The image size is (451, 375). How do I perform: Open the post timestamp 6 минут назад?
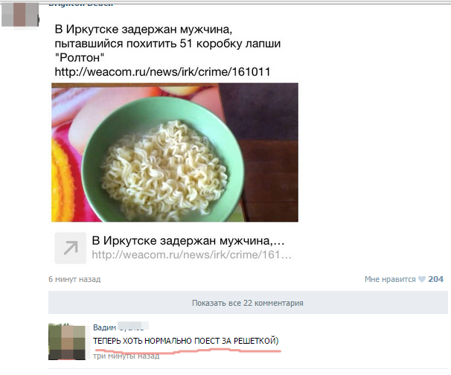point(74,279)
